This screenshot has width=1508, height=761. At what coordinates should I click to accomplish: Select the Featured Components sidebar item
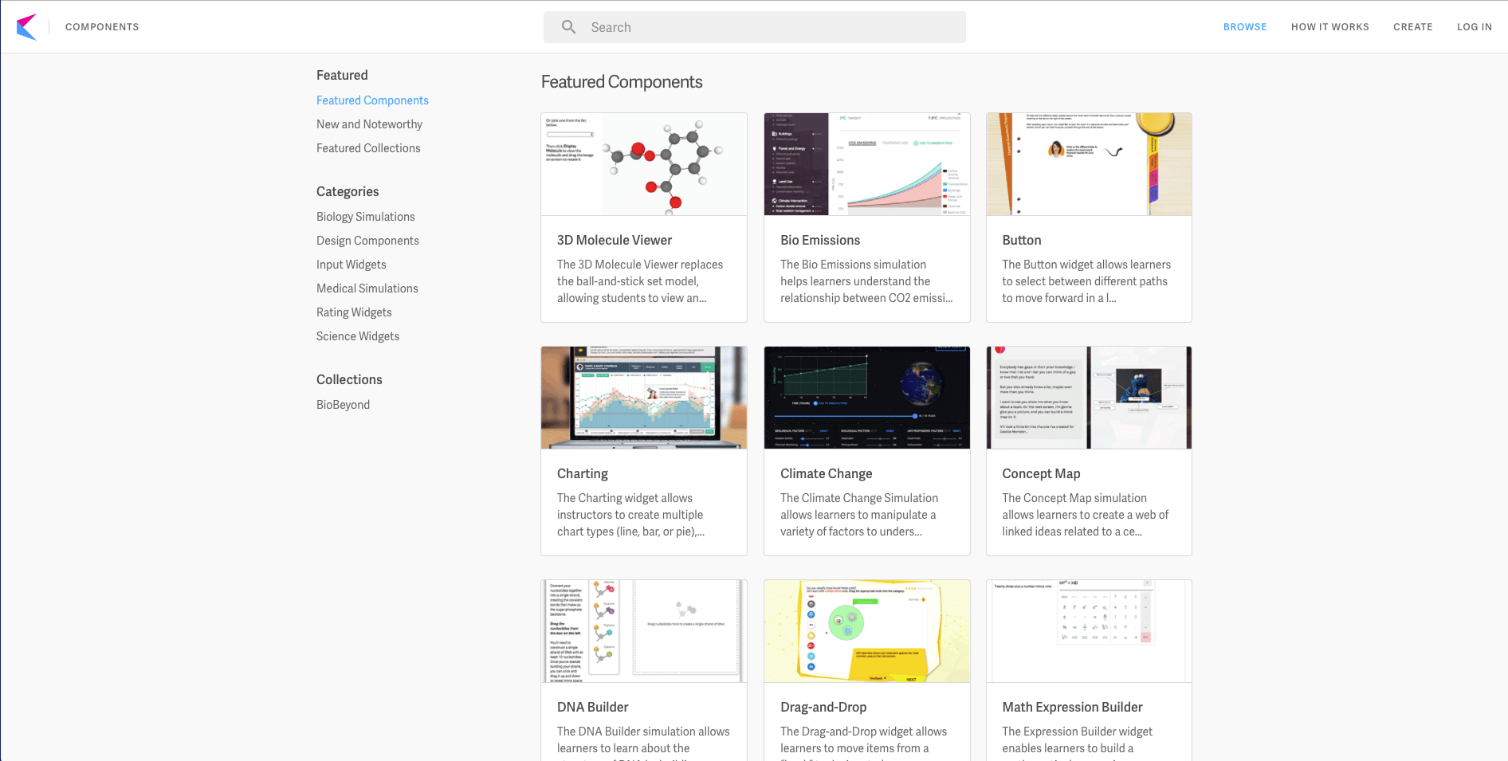coord(372,100)
